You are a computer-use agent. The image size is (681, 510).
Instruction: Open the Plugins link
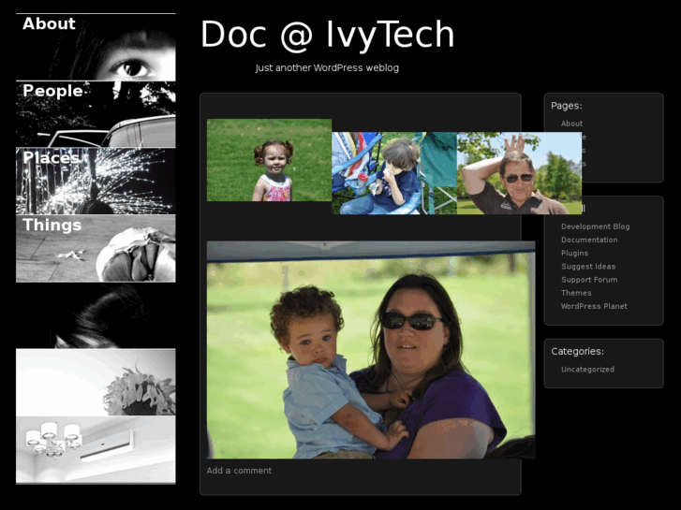[x=574, y=253]
